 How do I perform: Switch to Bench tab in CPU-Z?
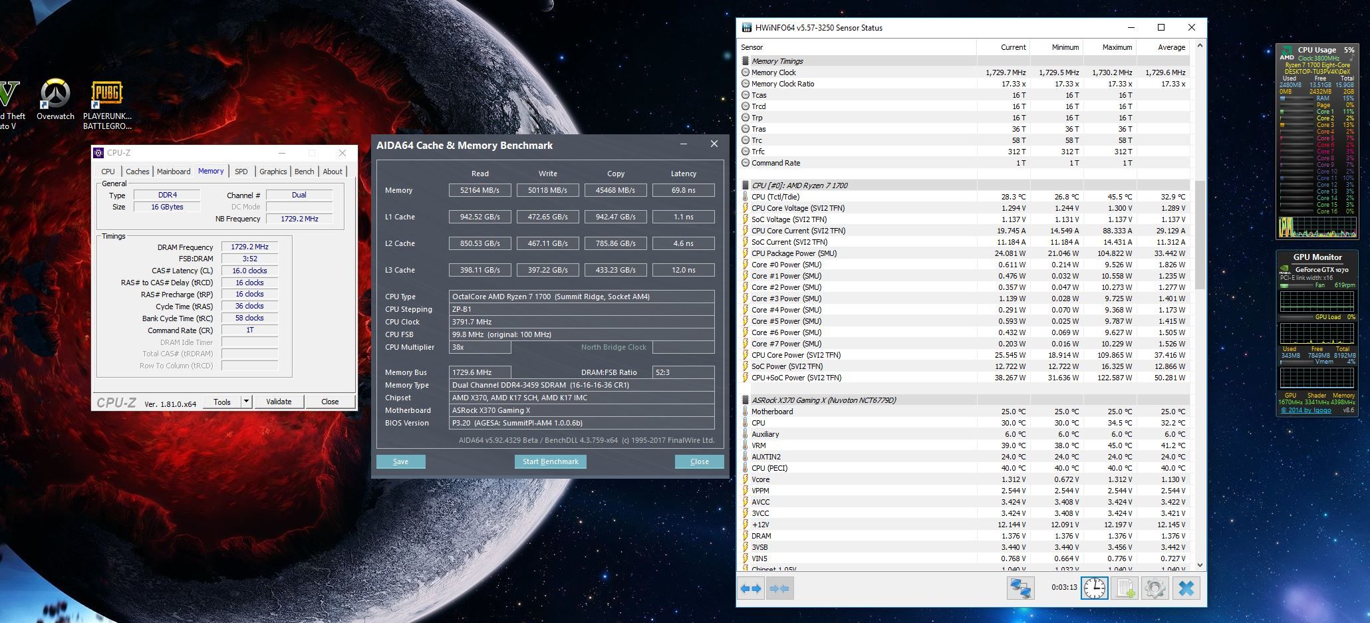tap(305, 172)
